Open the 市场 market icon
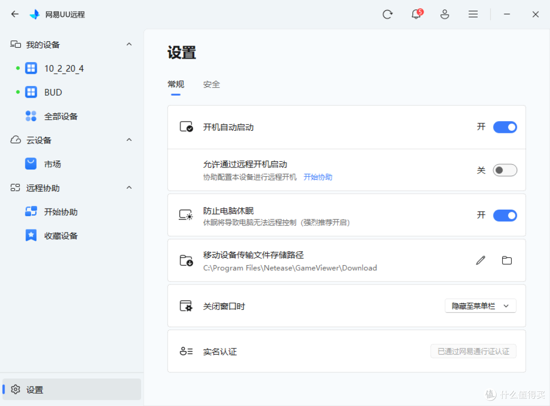 click(31, 164)
